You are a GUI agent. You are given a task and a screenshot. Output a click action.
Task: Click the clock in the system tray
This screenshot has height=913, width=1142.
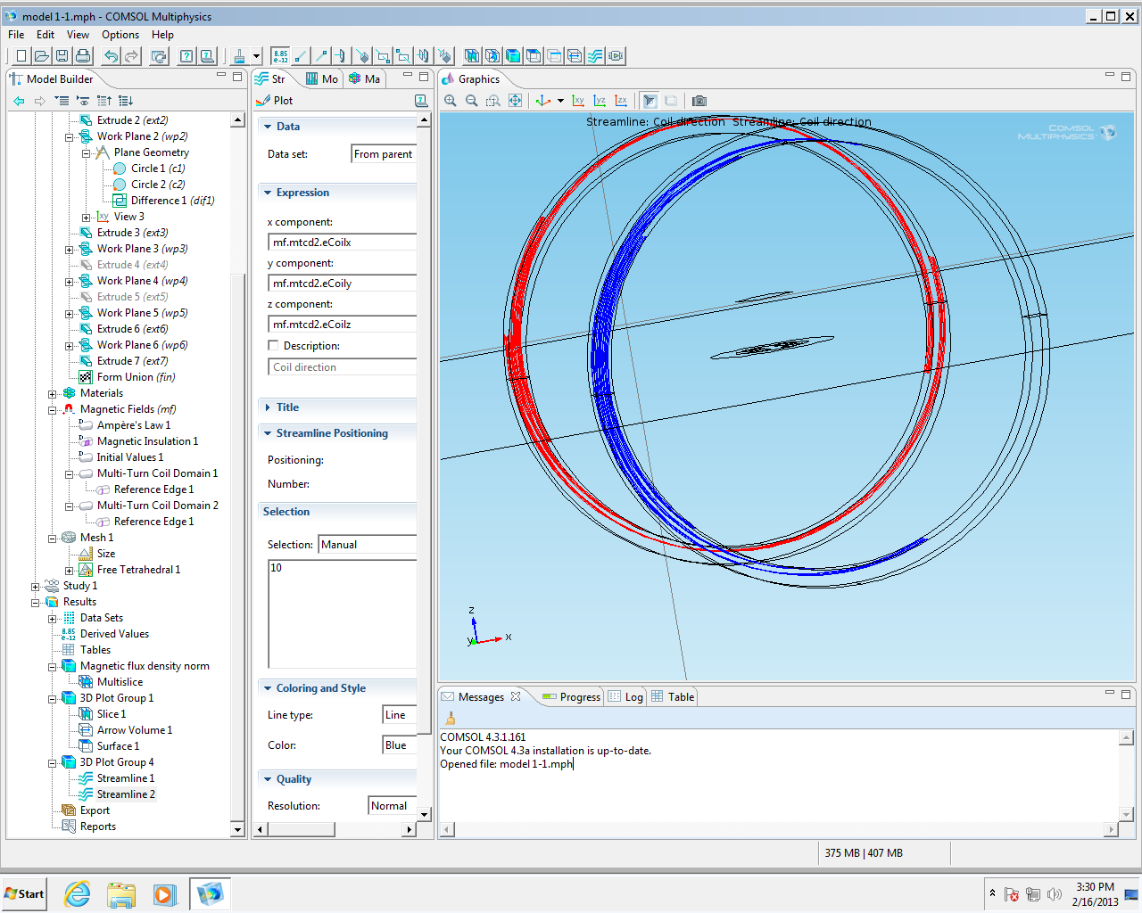(1095, 894)
